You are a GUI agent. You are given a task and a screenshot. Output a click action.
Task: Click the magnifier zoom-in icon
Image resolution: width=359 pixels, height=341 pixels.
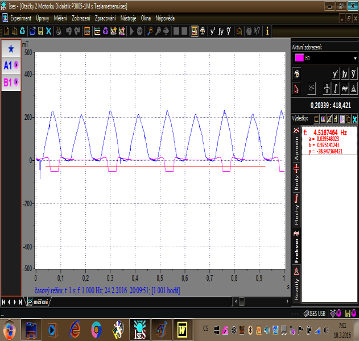150,31
